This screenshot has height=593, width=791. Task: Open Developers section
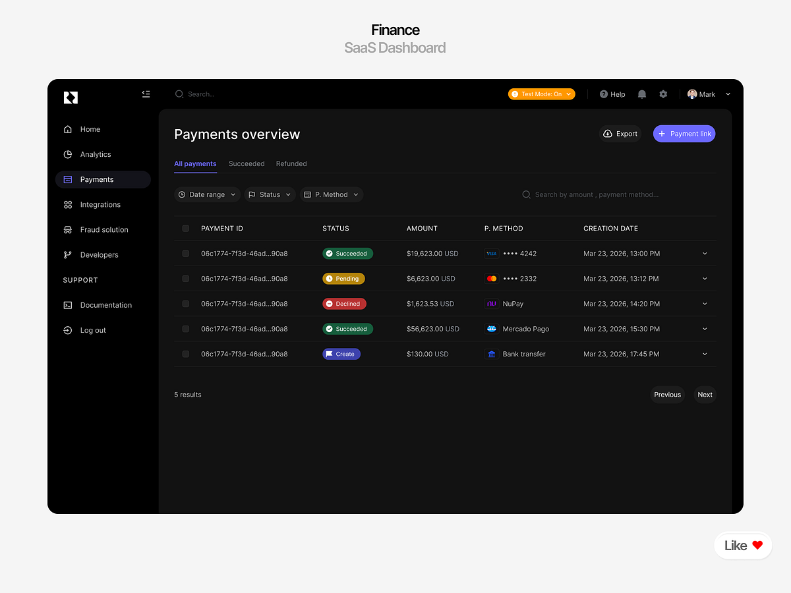(x=103, y=255)
